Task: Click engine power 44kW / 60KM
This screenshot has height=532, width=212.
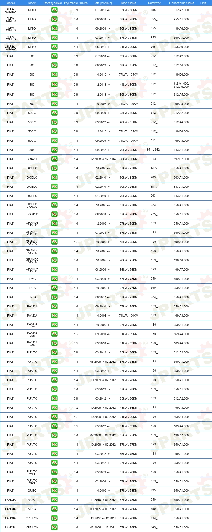Action: click(x=129, y=85)
